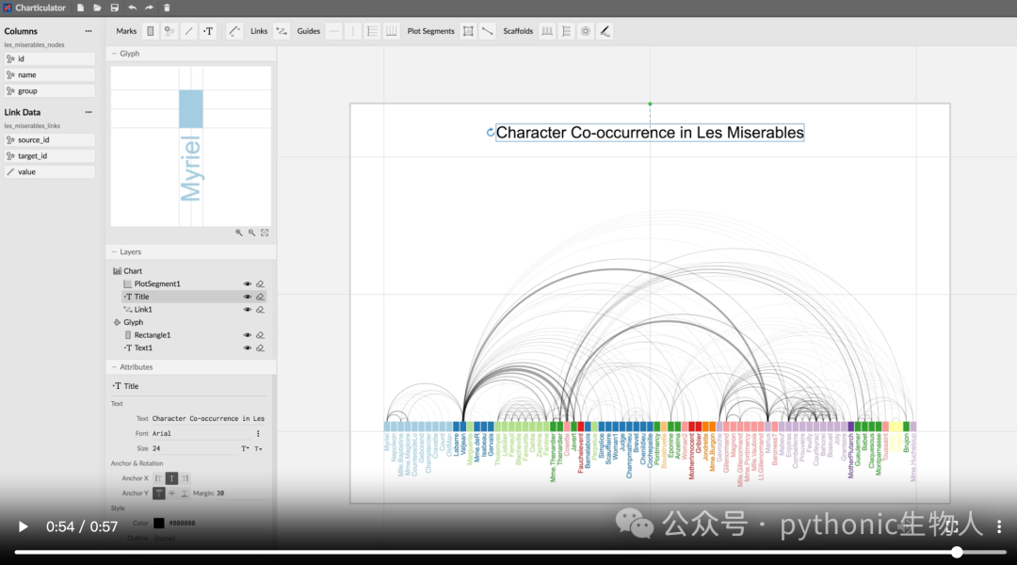
Task: Hide the PlotSegment1 layer
Action: [247, 284]
